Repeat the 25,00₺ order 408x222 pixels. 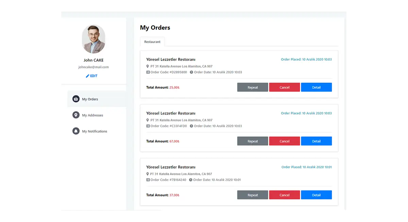click(253, 87)
